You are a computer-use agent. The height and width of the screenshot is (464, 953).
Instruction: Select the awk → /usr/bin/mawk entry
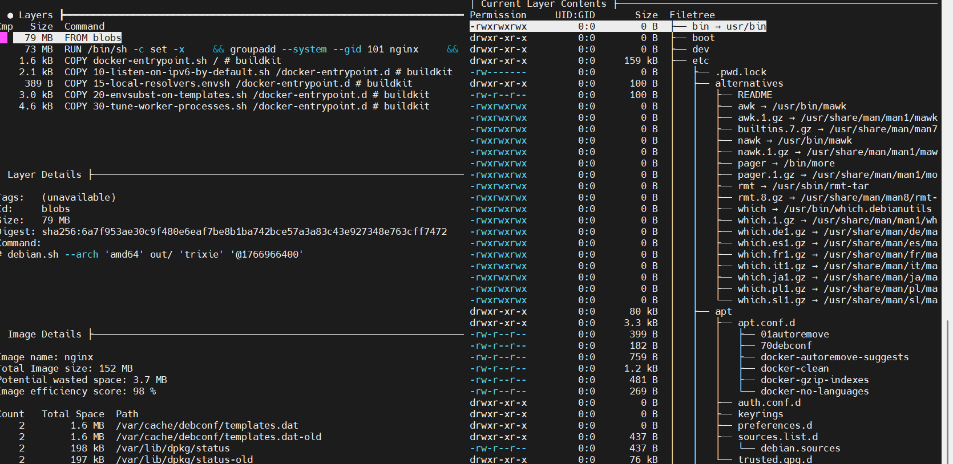792,106
